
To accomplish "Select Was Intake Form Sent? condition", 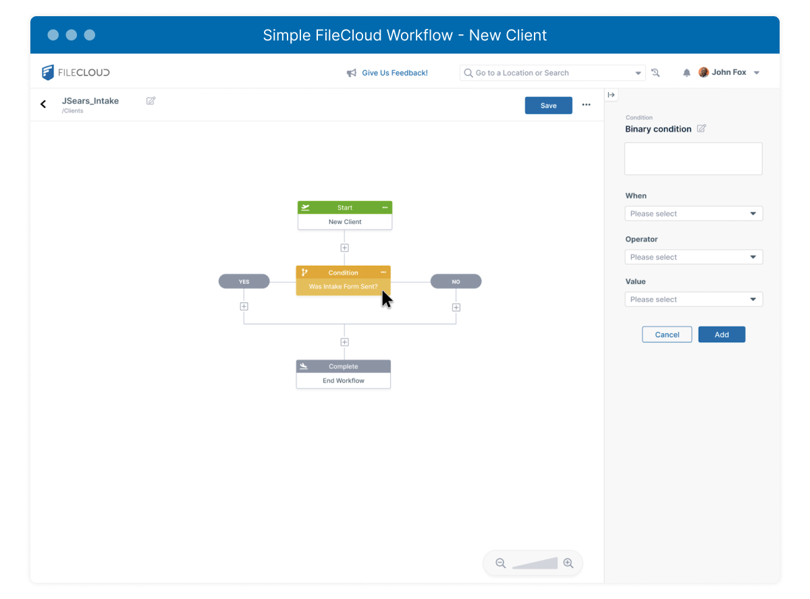I will (343, 287).
